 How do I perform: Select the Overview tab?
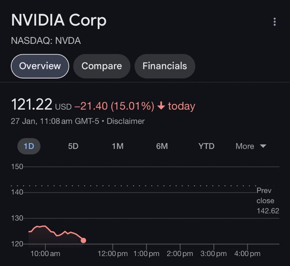click(x=40, y=66)
